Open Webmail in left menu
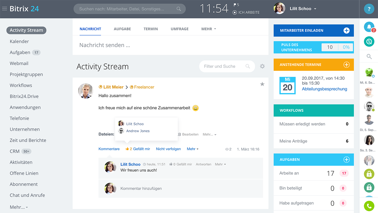Image resolution: width=378 pixels, height=213 pixels. 19,63
